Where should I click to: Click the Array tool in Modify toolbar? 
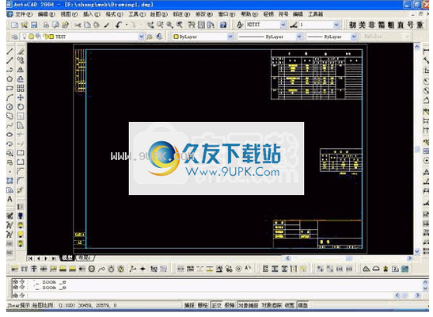coord(21,89)
